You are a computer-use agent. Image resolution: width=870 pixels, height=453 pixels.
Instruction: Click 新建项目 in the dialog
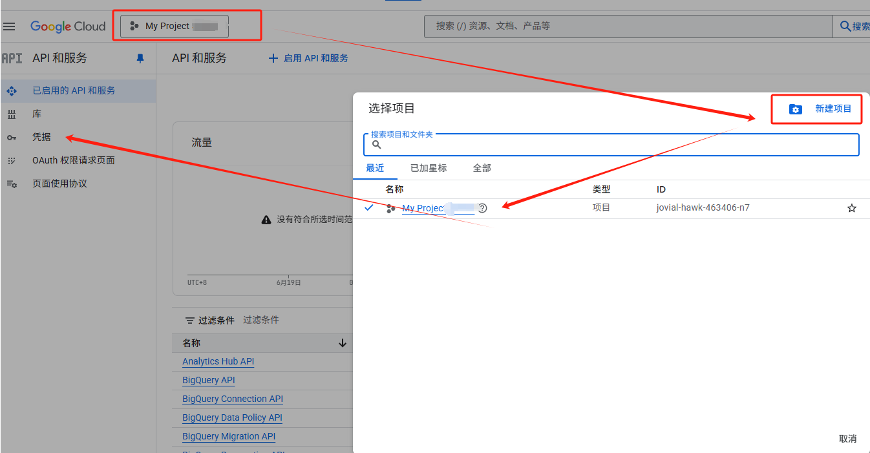coord(820,109)
